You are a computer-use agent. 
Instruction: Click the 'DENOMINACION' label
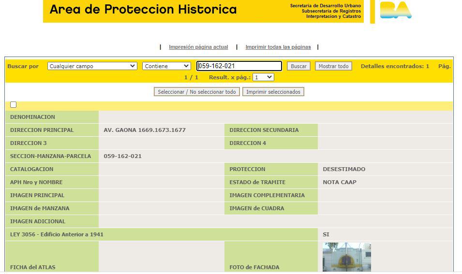coord(32,117)
